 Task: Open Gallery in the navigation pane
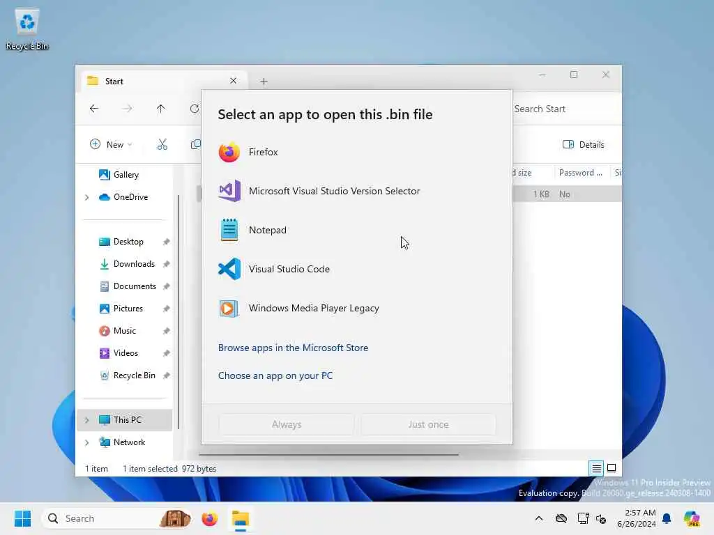pos(126,175)
